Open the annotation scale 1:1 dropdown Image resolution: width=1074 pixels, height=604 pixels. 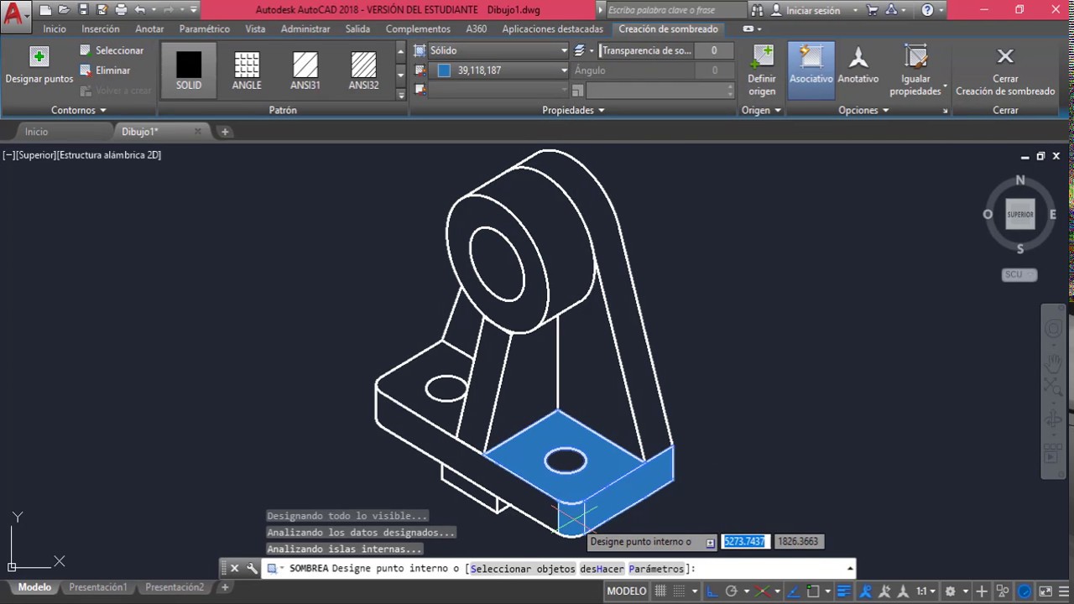[x=925, y=591]
